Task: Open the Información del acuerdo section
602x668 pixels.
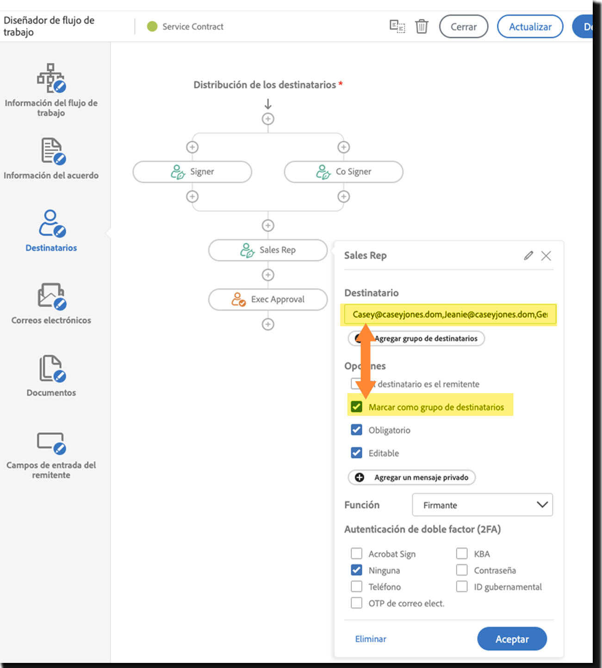Action: click(51, 151)
